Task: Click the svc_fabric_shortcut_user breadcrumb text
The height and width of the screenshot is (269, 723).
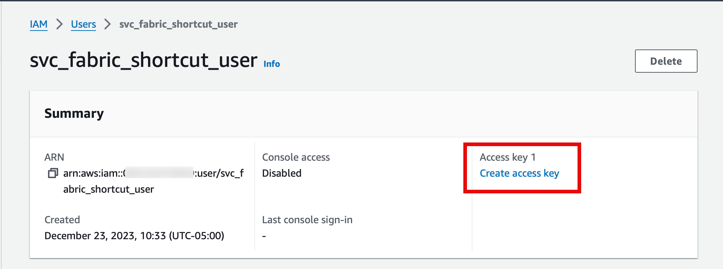Action: coord(178,24)
